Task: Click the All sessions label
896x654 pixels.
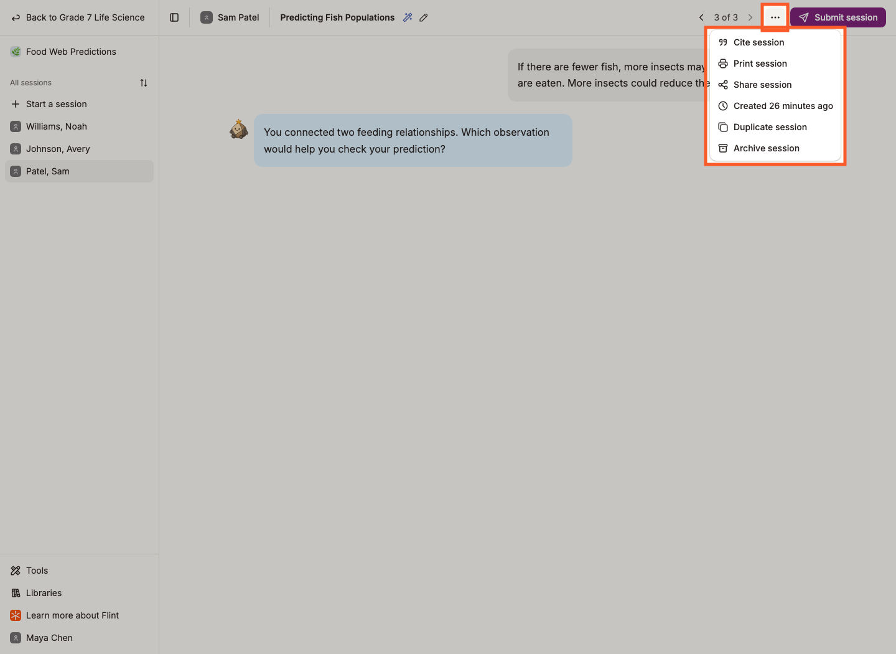Action: (30, 83)
